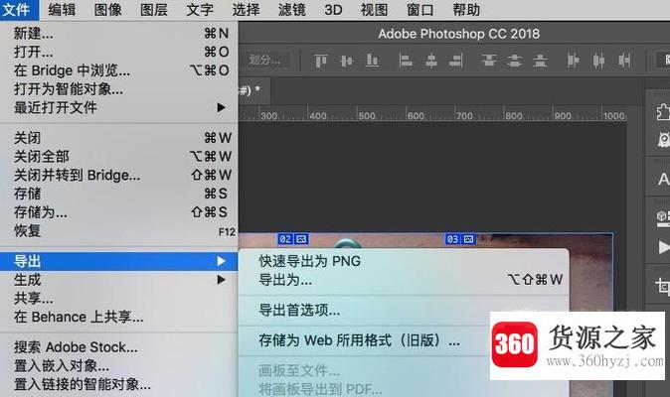Viewport: 670px width, 397px height.
Task: Choose 打开... menu entry
Action: (x=118, y=52)
